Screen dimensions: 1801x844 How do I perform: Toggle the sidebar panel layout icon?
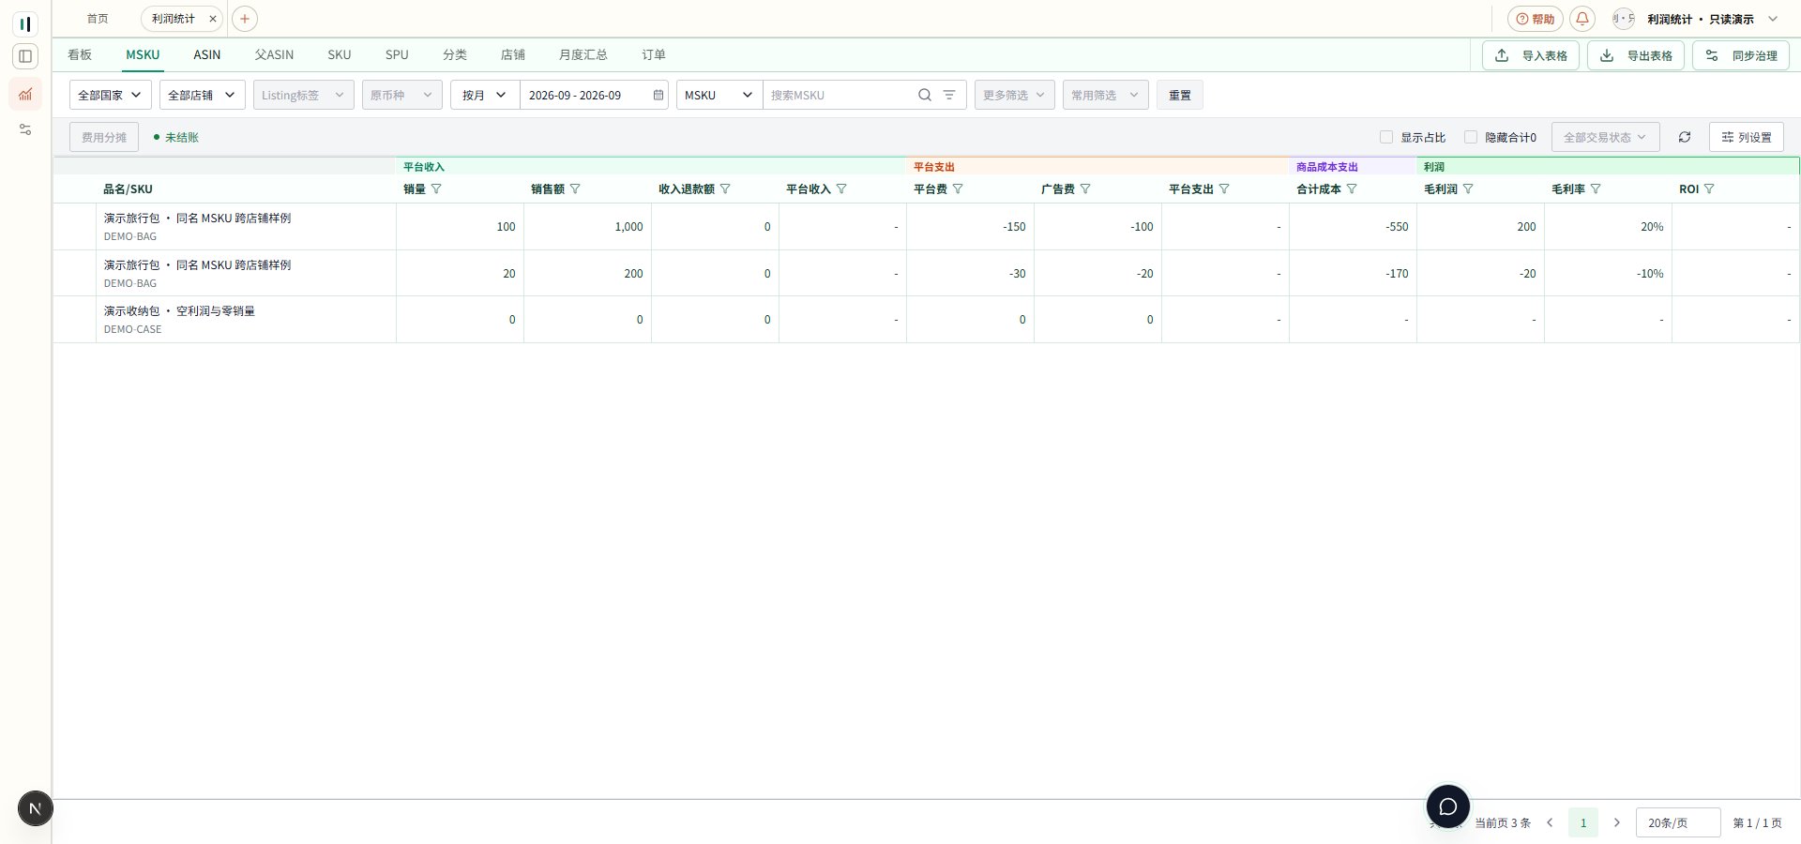click(x=25, y=56)
